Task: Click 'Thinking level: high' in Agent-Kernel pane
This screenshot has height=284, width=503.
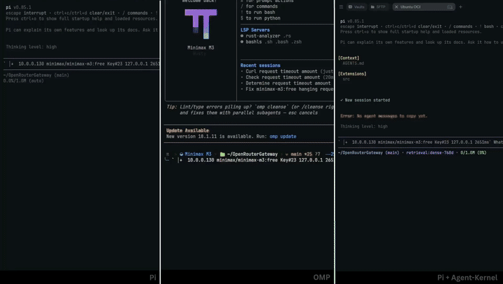Action: 364,127
